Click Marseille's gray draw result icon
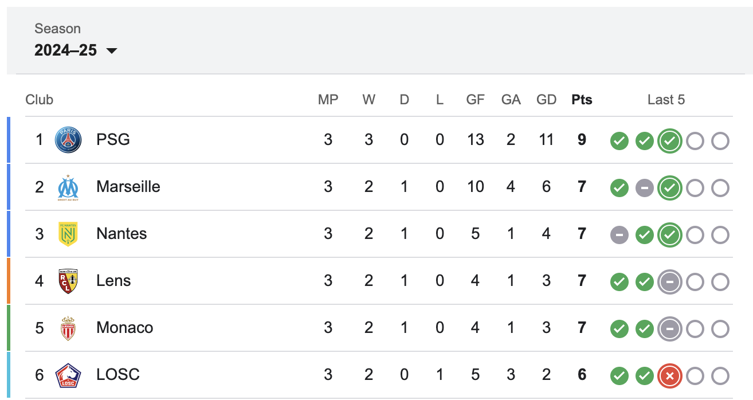Screen dimensions: 753x400 (645, 188)
